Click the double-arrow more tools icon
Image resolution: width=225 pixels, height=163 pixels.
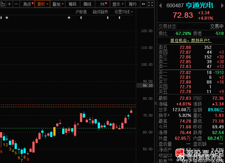pyautogui.click(x=143, y=4)
